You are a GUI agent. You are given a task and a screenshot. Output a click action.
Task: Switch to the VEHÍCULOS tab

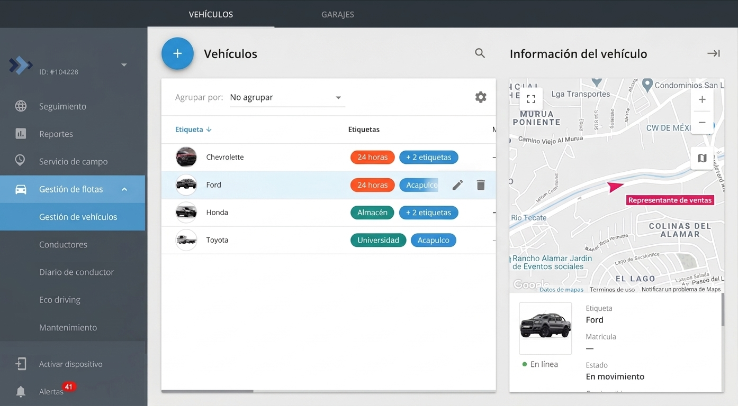coord(211,14)
